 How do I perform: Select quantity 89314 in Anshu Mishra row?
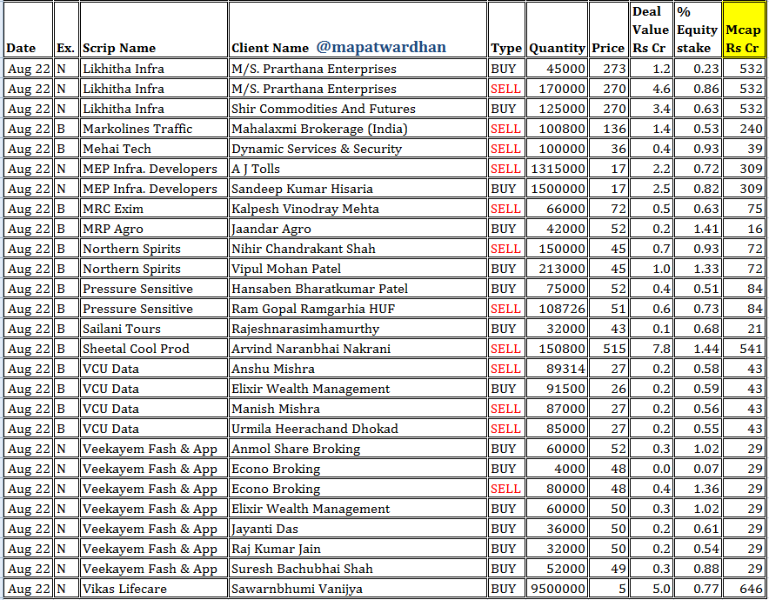(557, 369)
